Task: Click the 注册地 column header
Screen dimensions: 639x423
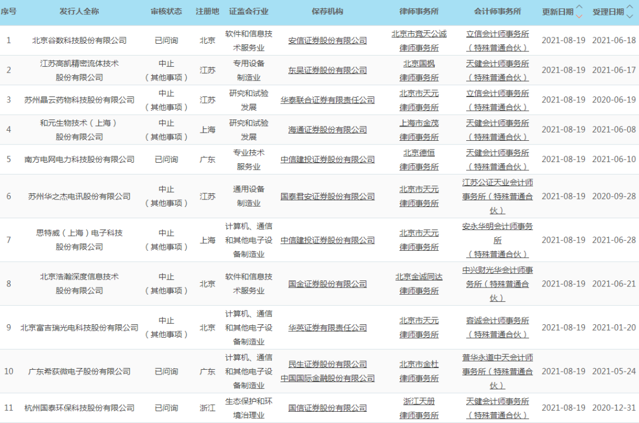Action: (208, 11)
